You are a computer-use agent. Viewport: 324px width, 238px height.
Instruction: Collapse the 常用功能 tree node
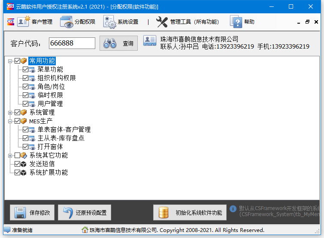[10, 61]
